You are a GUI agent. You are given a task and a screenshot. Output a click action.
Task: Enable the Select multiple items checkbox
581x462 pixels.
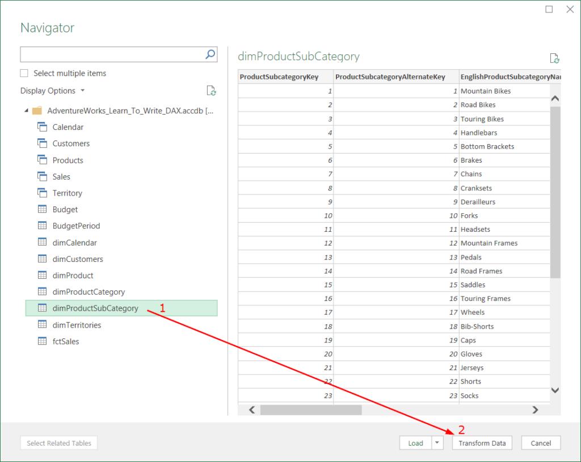(x=24, y=73)
